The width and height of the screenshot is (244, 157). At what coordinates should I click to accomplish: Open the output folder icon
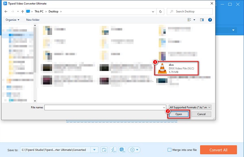pyautogui.click(x=104, y=150)
